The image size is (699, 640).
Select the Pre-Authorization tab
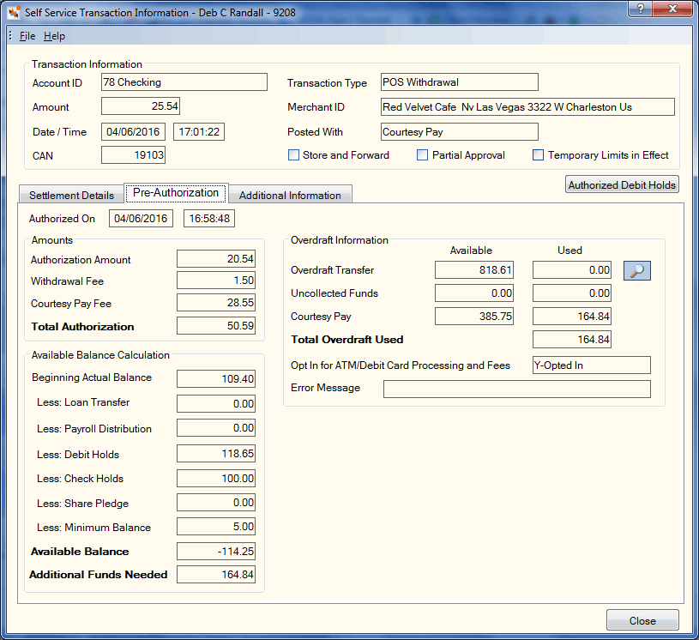pyautogui.click(x=176, y=193)
